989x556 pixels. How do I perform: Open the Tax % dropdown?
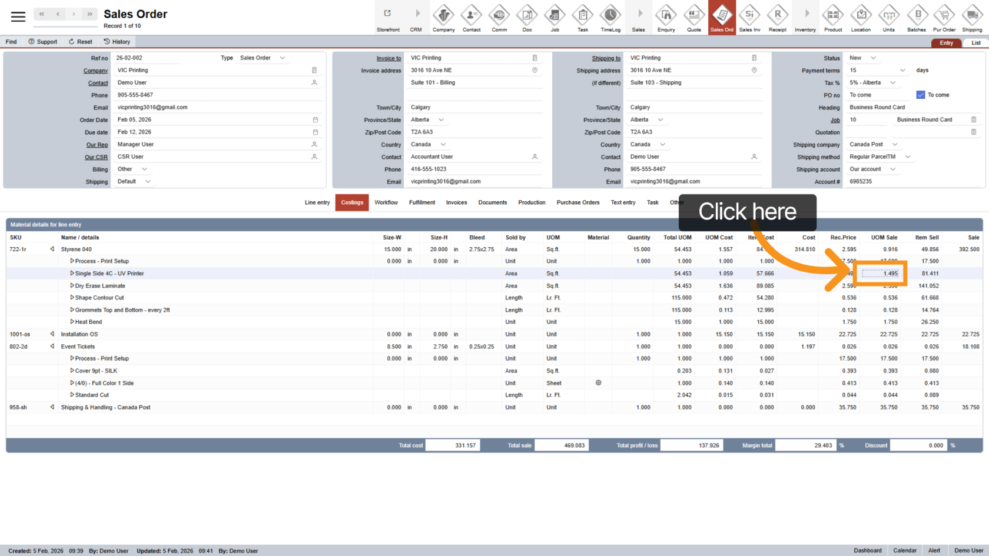tap(892, 82)
